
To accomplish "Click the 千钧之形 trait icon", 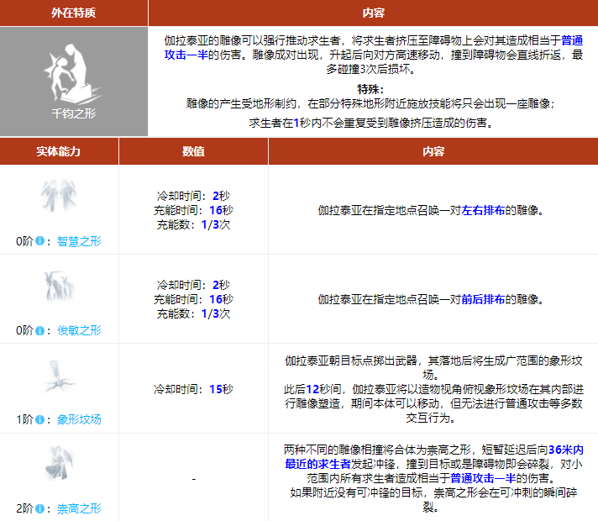I will (x=72, y=74).
